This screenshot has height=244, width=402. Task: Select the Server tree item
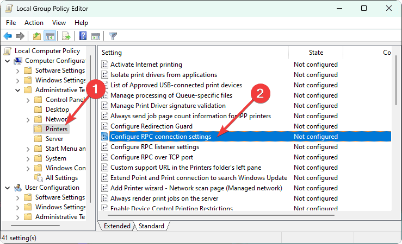[54, 139]
